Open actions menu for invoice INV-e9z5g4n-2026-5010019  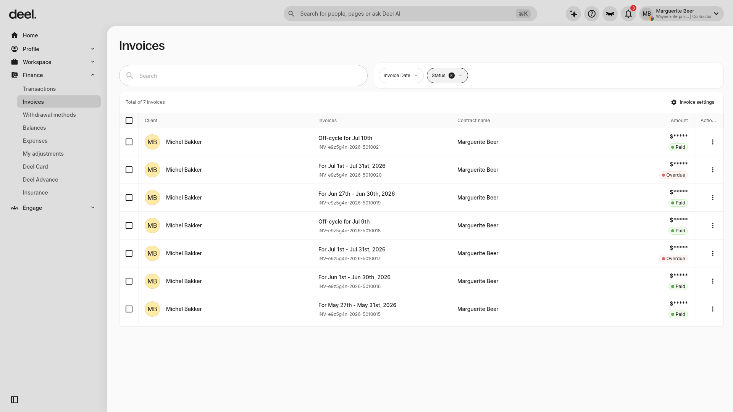pos(712,198)
